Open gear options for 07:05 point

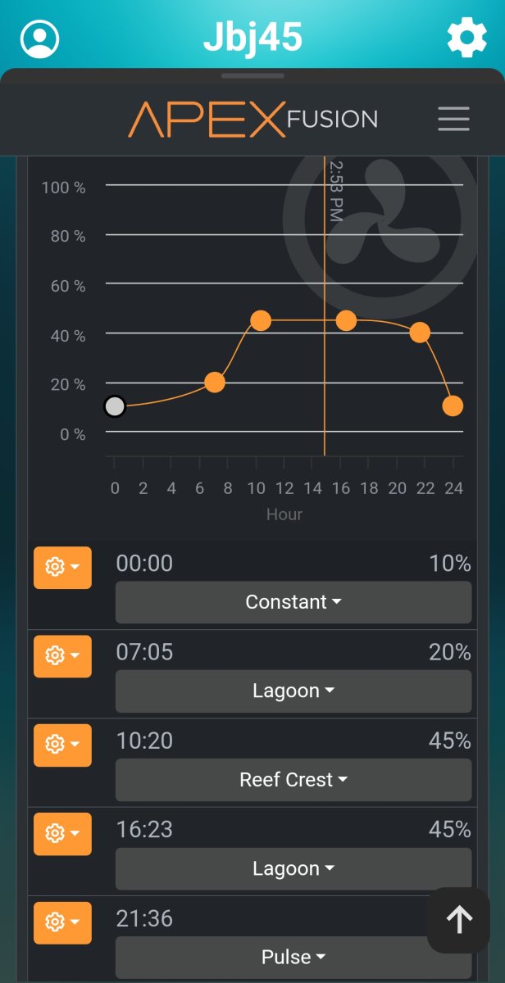coord(62,656)
